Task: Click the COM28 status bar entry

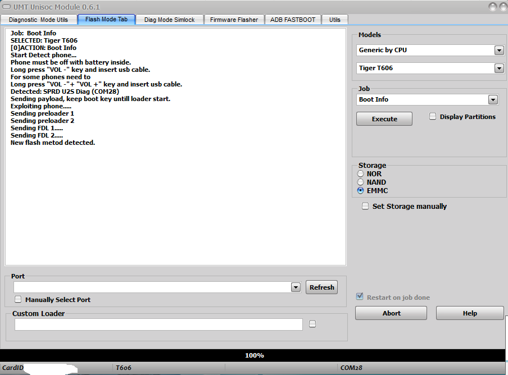Action: pos(351,368)
